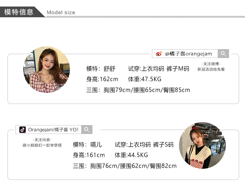Click the 试穿:上衣均码 裤子S码 text

144,144
